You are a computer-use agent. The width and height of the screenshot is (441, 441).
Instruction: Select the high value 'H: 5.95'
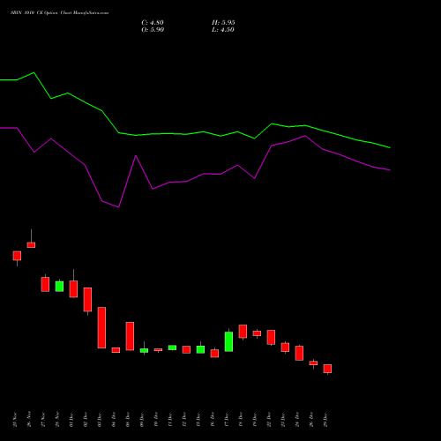(223, 23)
